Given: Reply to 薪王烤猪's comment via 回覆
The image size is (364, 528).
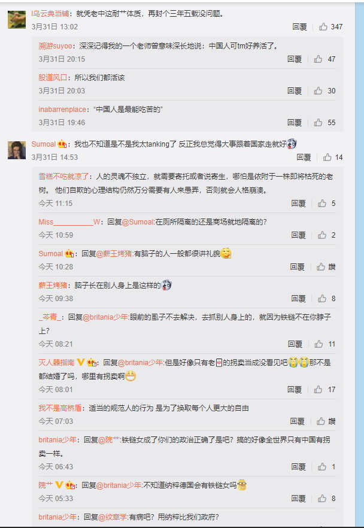Looking at the screenshot, I should pyautogui.click(x=298, y=299).
